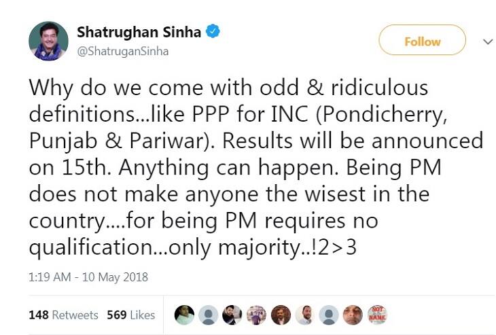The width and height of the screenshot is (496, 335).
Task: Open the group photo liker avatar
Action: [256, 314]
